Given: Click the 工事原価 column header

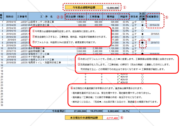Looking at the screenshot, I should click(x=95, y=16).
